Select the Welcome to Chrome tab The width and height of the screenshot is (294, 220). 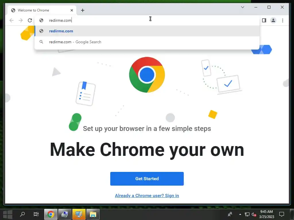[x=42, y=10]
